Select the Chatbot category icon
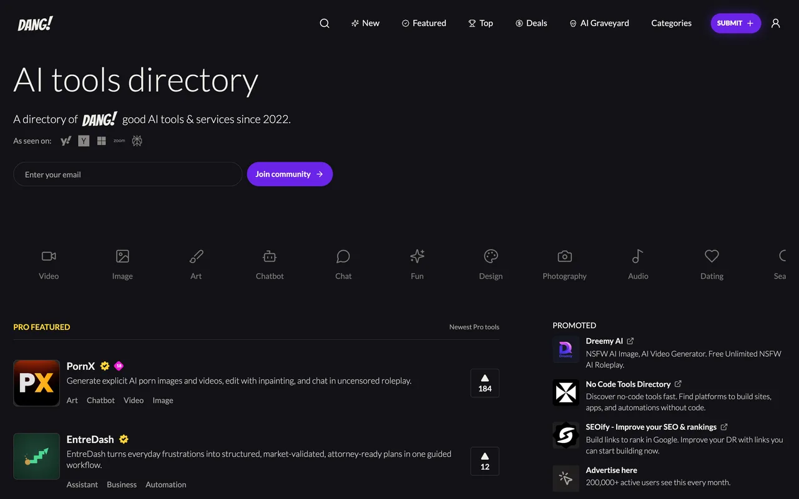This screenshot has width=799, height=499. click(x=270, y=256)
